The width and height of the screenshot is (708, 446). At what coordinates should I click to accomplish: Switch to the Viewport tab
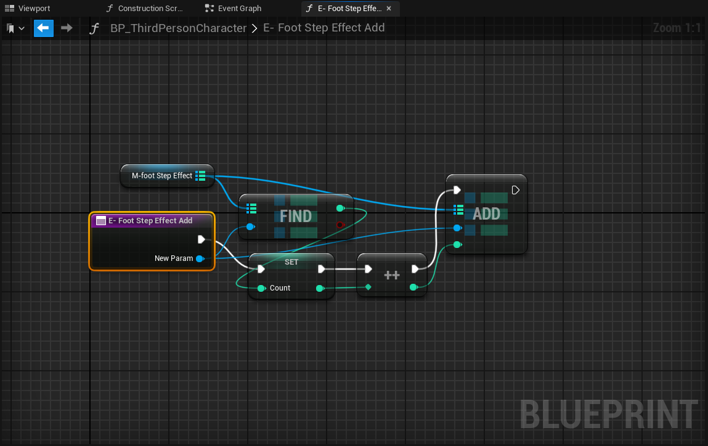pos(28,8)
